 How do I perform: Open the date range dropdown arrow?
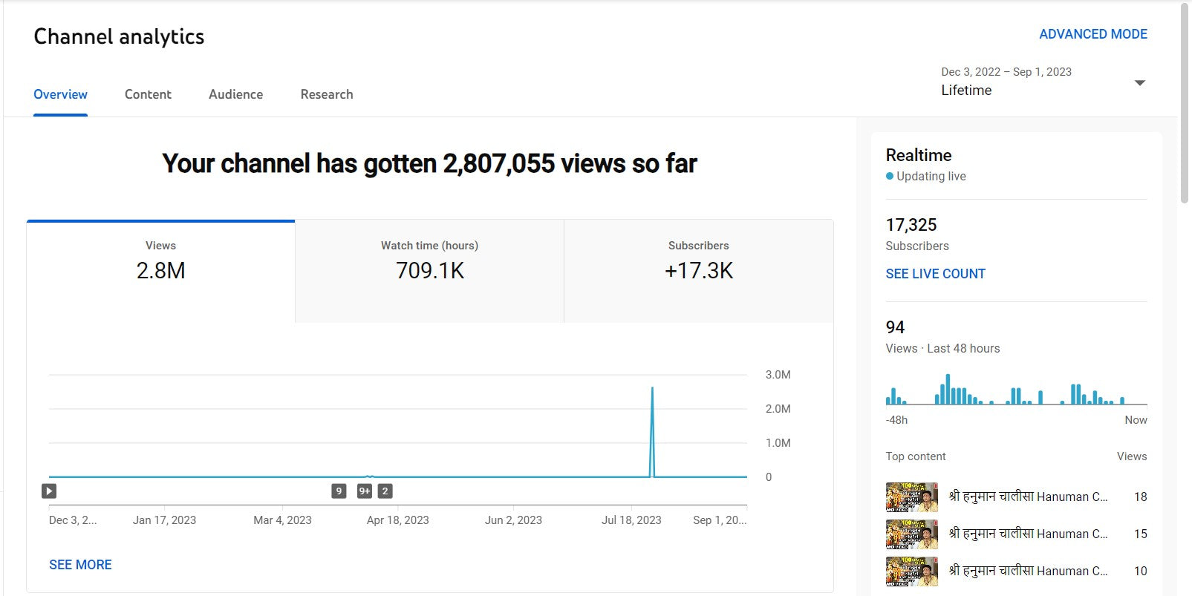click(x=1139, y=82)
